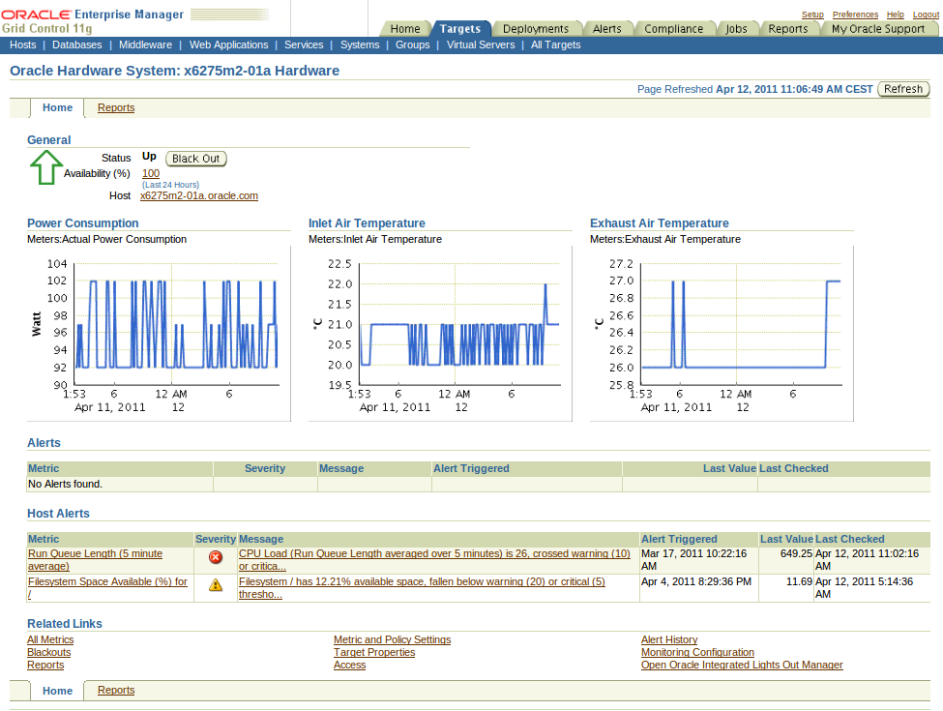Viewport: 943px width, 711px height.
Task: Open the Preferences link
Action: [855, 15]
